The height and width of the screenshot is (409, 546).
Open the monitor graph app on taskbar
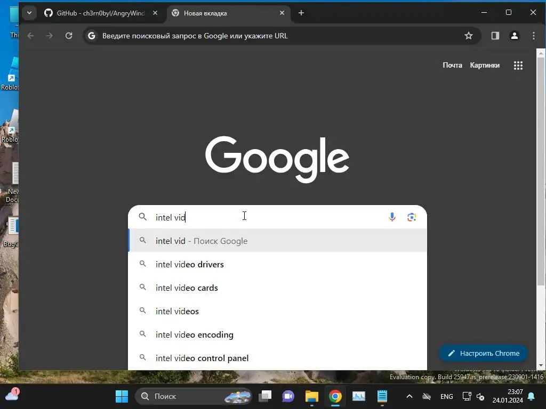359,396
